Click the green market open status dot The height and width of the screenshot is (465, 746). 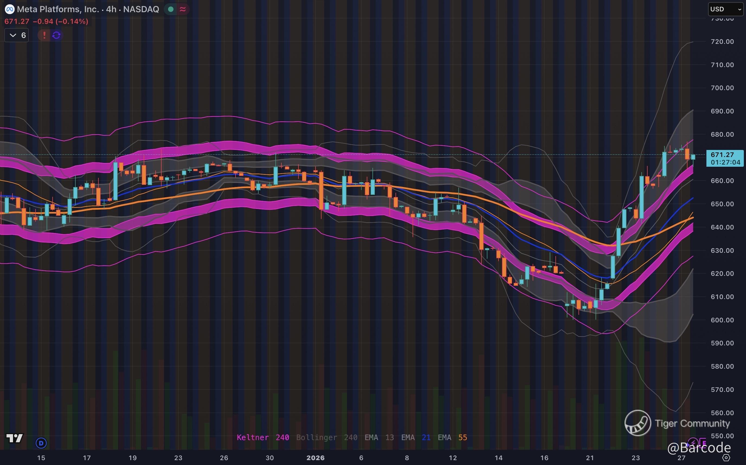(x=171, y=9)
